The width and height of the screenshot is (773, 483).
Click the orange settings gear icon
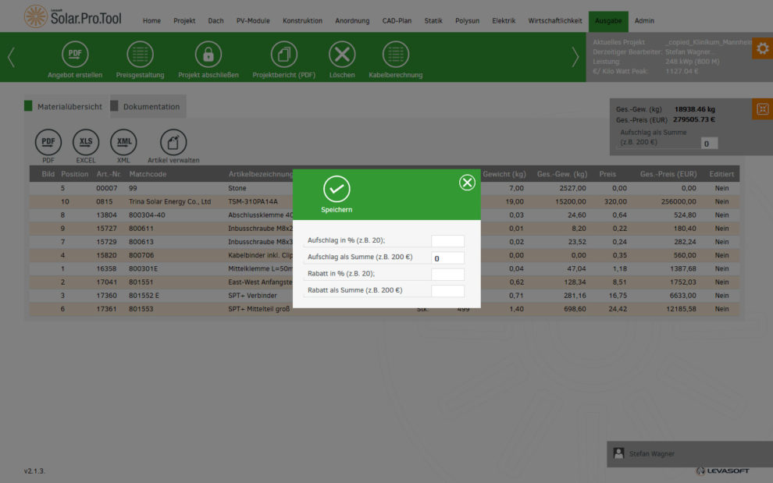[x=762, y=48]
